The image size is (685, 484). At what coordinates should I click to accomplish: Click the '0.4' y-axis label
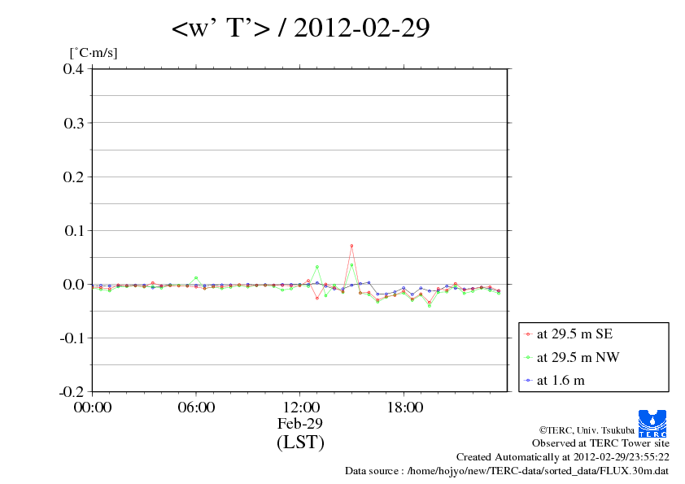73,68
